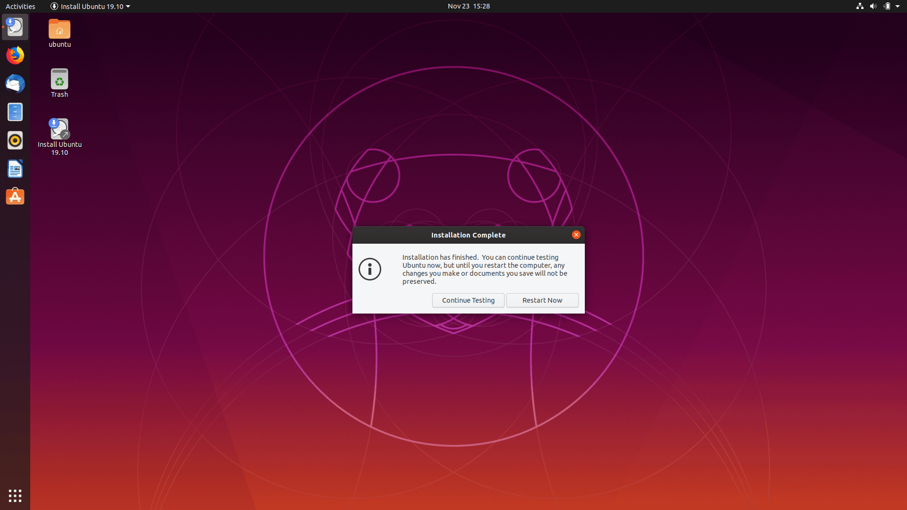Click the battery indicator icon

(x=887, y=6)
